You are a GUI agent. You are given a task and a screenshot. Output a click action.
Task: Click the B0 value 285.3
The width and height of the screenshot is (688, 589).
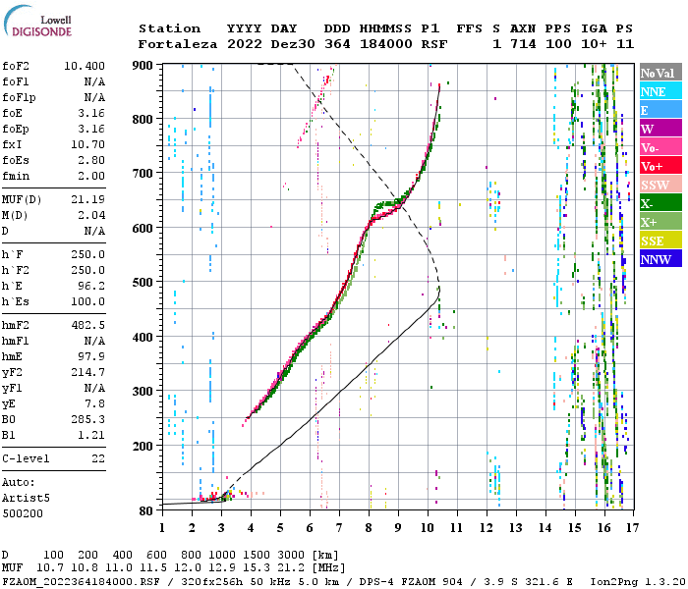(x=87, y=419)
